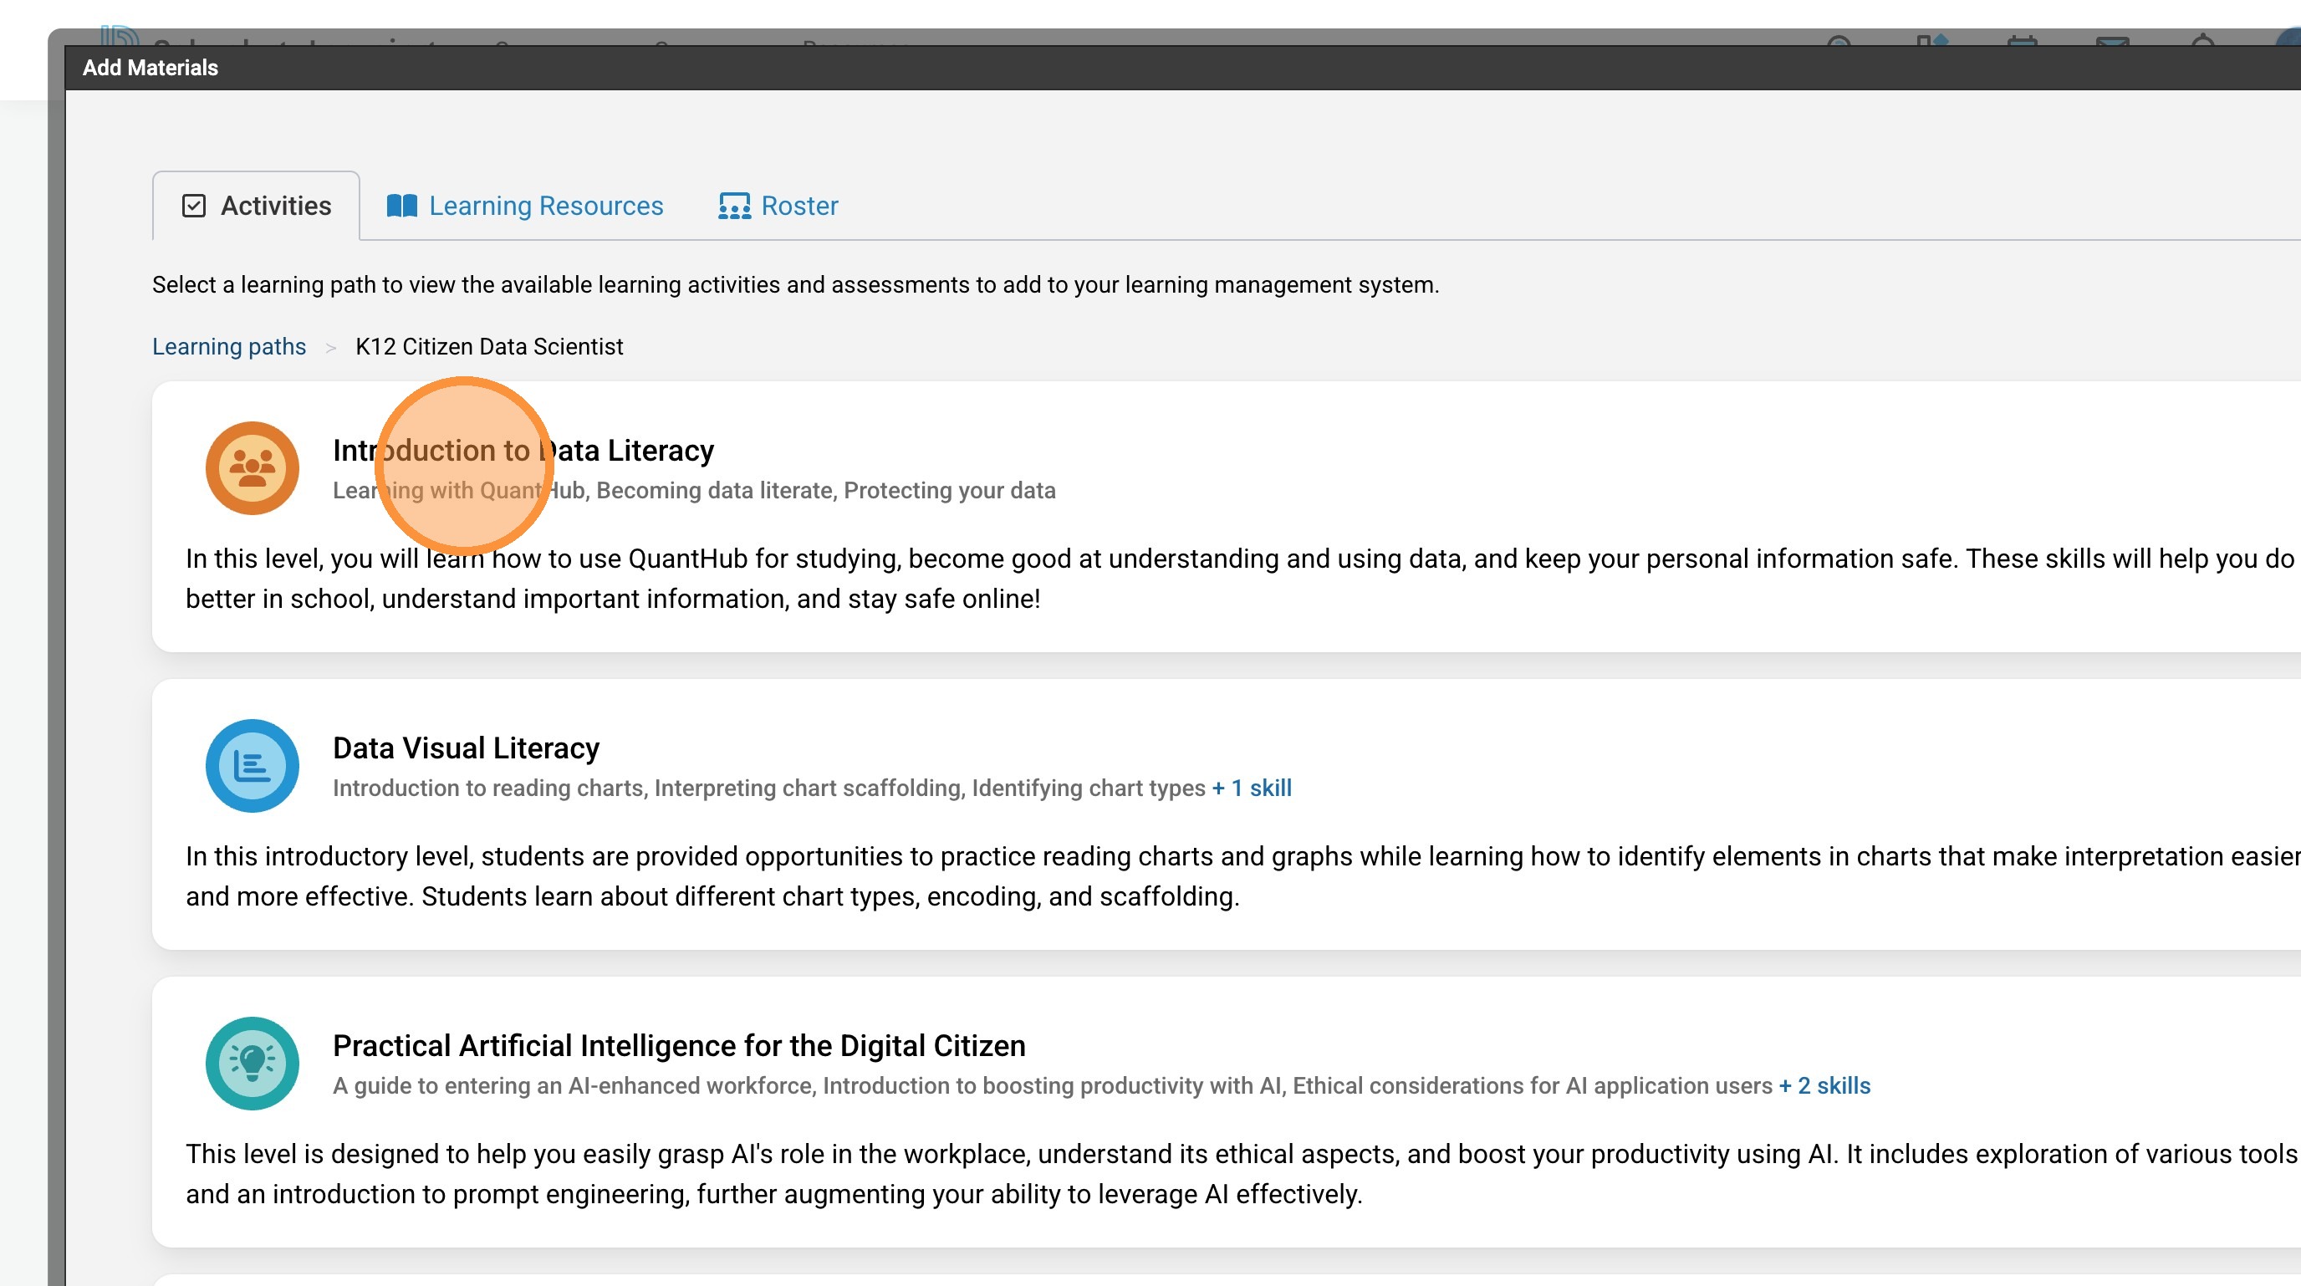
Task: Click the Roster classroom icon
Action: [x=734, y=207]
